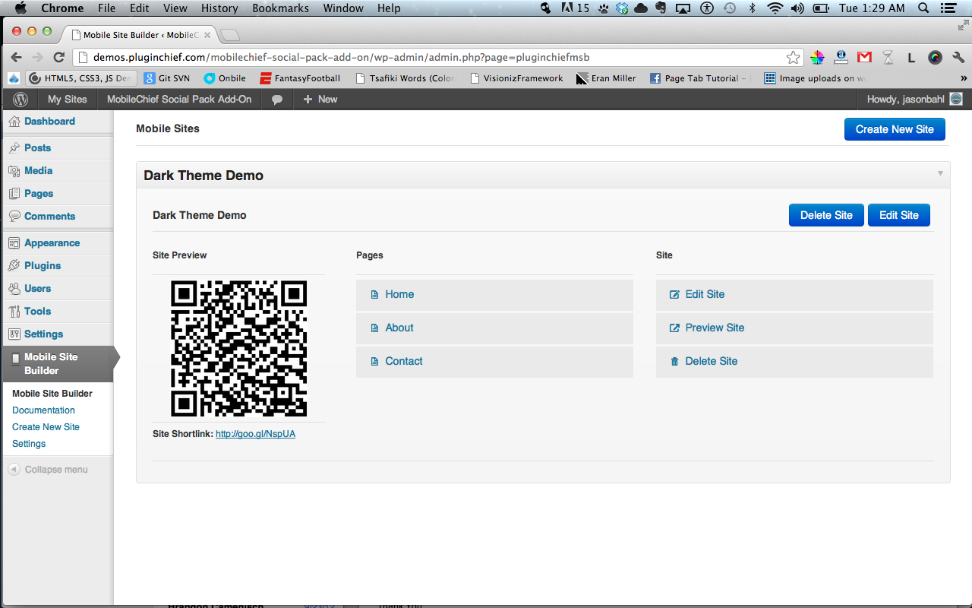The width and height of the screenshot is (972, 608).
Task: Click the blue Edit Site button
Action: coord(899,215)
